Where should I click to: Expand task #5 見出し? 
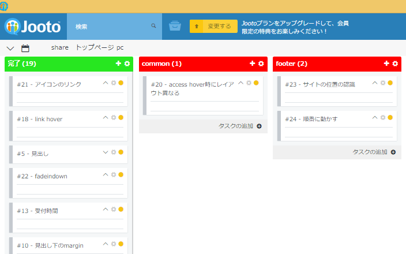(106, 152)
